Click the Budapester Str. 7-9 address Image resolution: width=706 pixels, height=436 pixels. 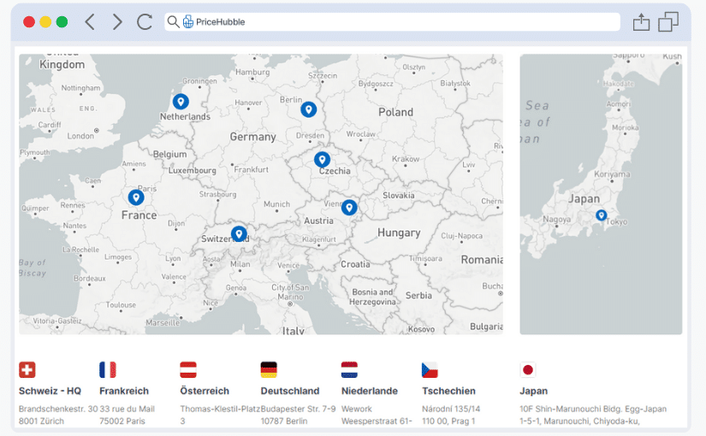click(x=298, y=409)
